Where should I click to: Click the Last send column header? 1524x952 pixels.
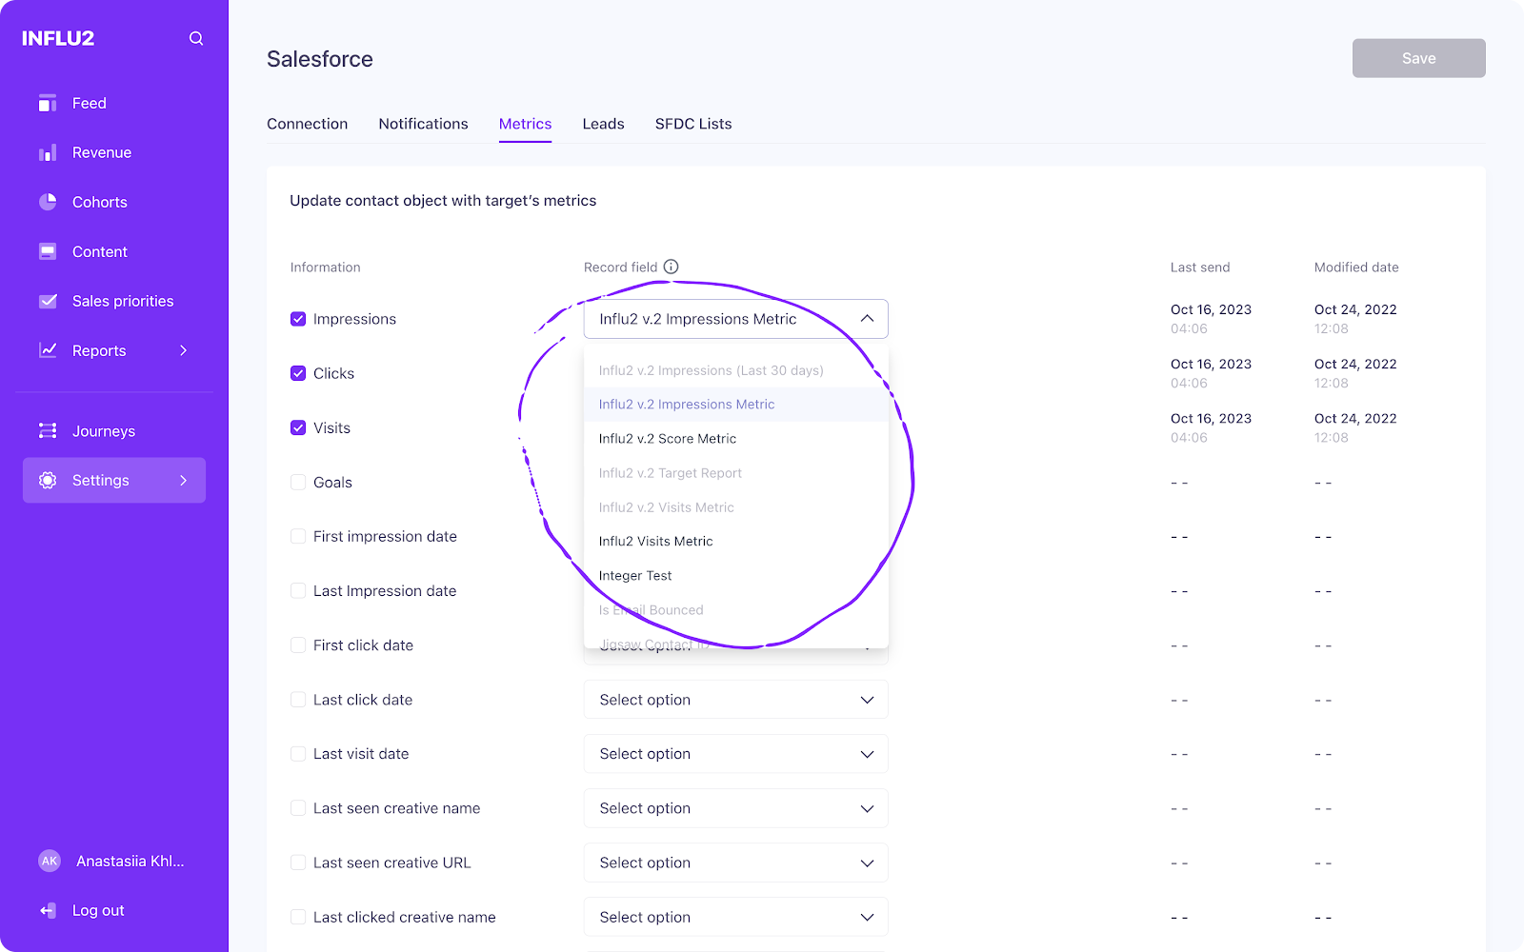[x=1200, y=267]
